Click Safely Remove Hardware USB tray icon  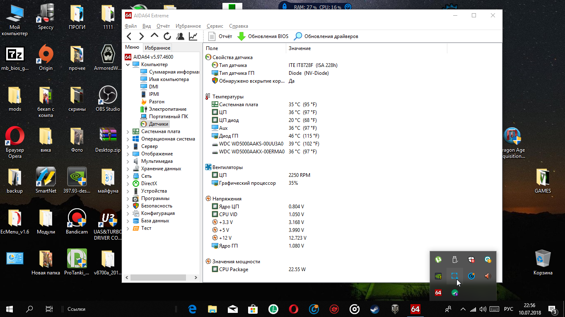point(455,260)
